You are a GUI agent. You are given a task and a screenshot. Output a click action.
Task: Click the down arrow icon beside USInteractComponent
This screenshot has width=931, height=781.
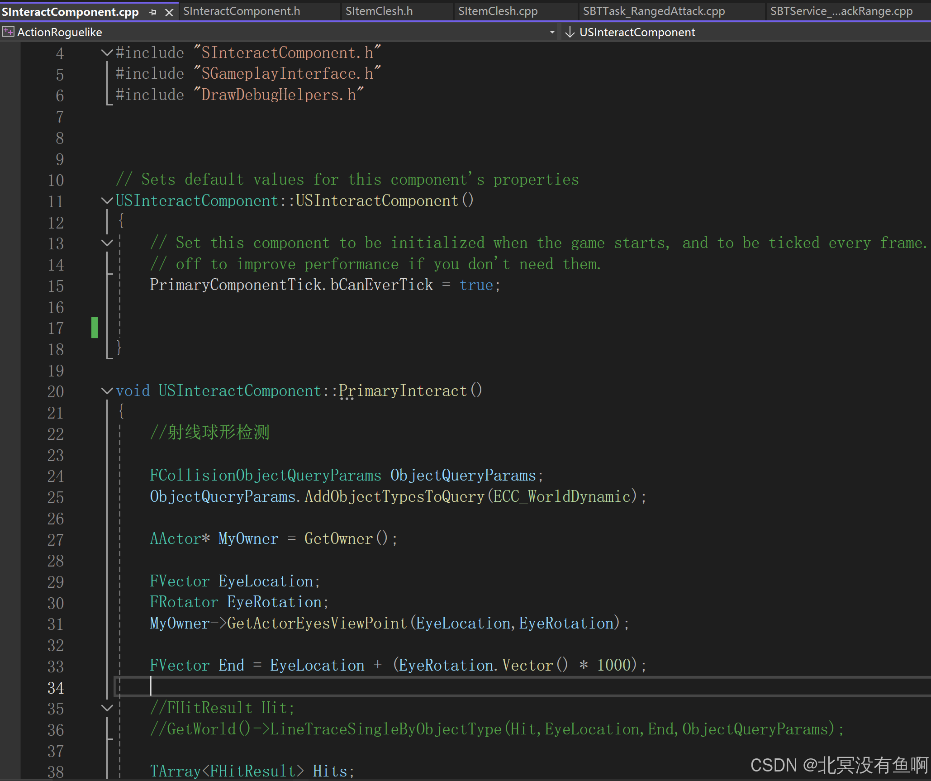tap(570, 32)
